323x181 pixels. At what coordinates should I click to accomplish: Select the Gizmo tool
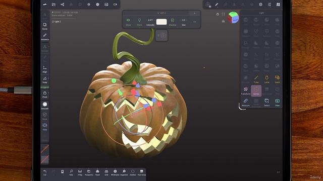(x=256, y=90)
